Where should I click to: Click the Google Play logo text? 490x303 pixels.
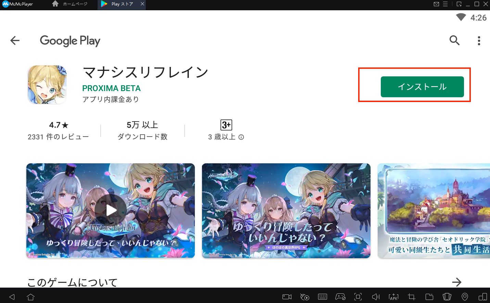[70, 41]
